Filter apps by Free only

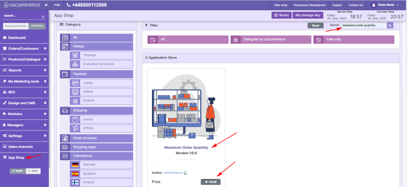[x=354, y=40]
